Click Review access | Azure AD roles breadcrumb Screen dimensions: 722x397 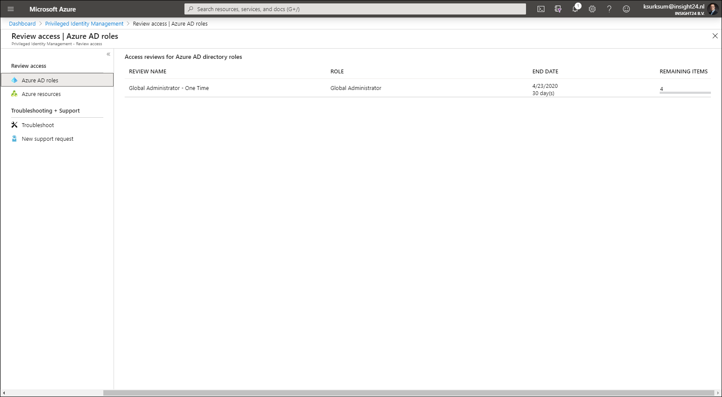tap(170, 24)
